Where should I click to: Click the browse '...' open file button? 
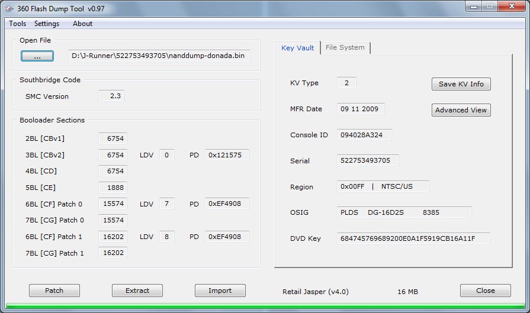pyautogui.click(x=37, y=56)
